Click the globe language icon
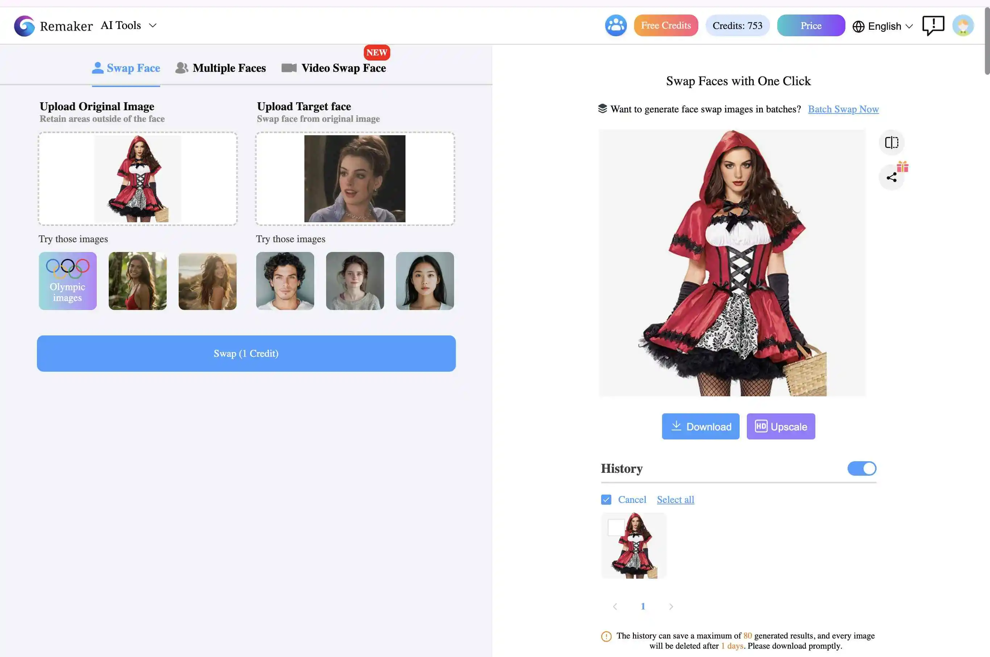Screen dimensions: 990x657 (x=858, y=26)
